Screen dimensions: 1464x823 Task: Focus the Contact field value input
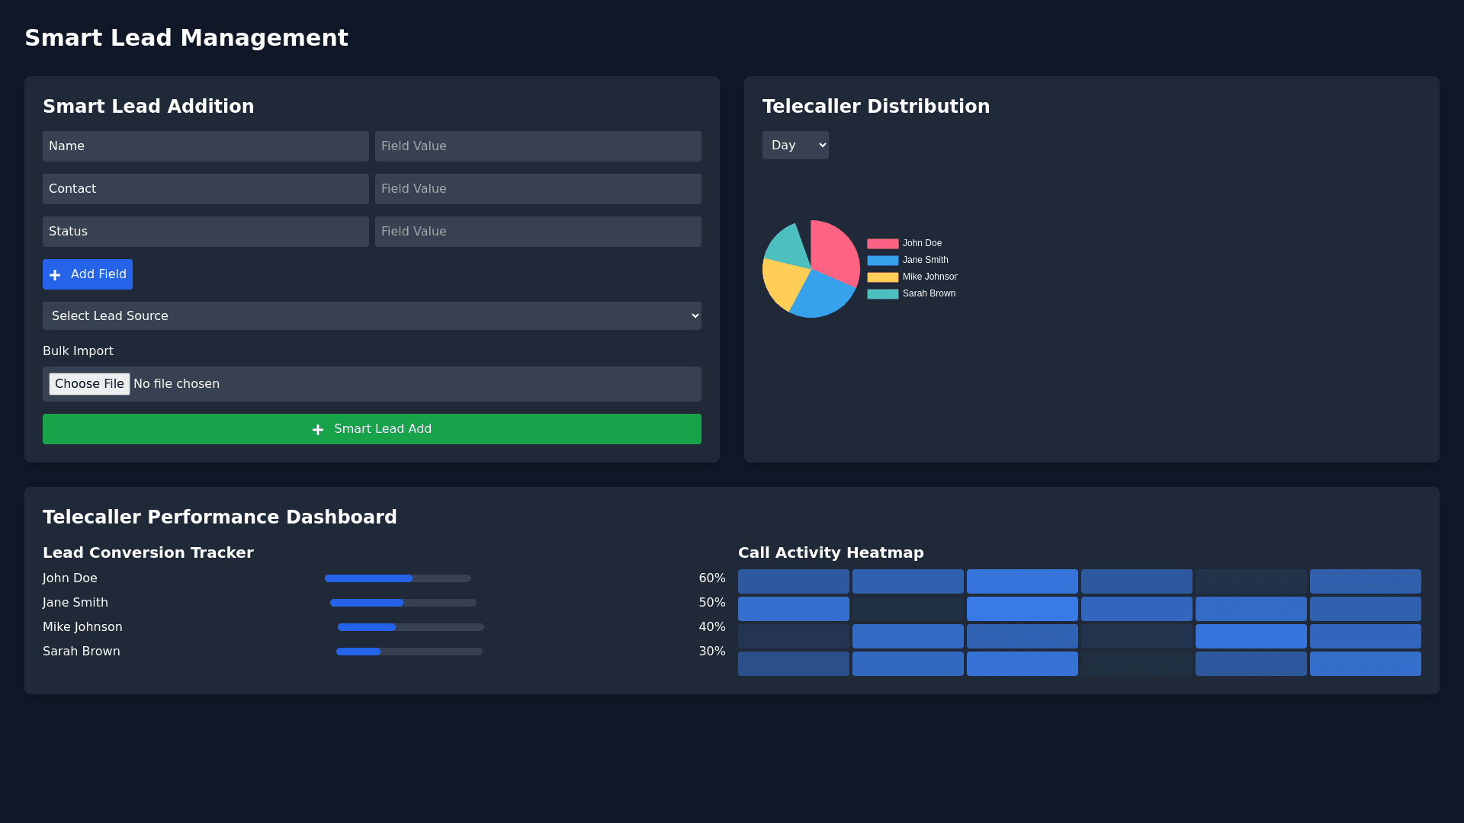tap(538, 189)
